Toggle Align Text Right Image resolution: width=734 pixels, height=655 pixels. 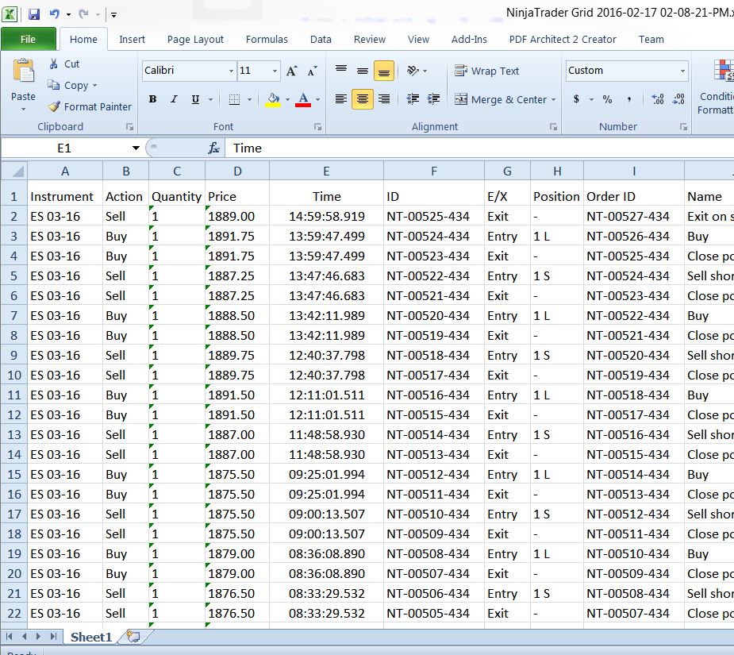[x=384, y=99]
